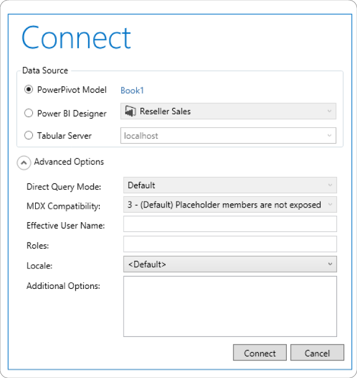Viewport: 357px width, 378px height.
Task: Click the Roles input field
Action: click(230, 244)
